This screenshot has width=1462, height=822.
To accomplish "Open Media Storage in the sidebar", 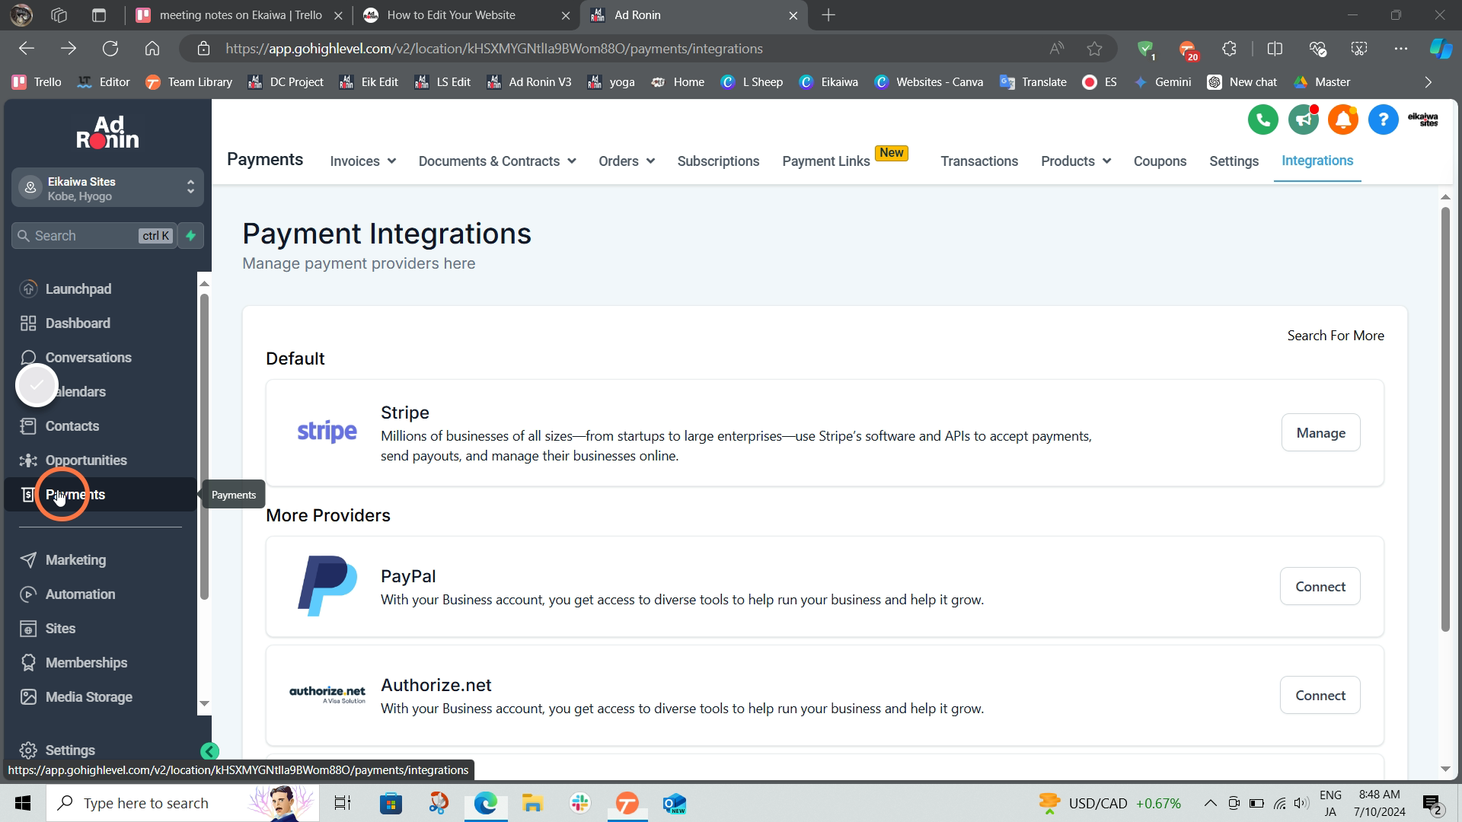I will pyautogui.click(x=88, y=697).
